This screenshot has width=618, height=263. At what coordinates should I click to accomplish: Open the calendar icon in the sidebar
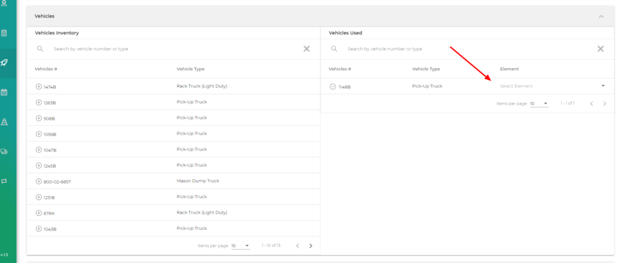point(4,92)
